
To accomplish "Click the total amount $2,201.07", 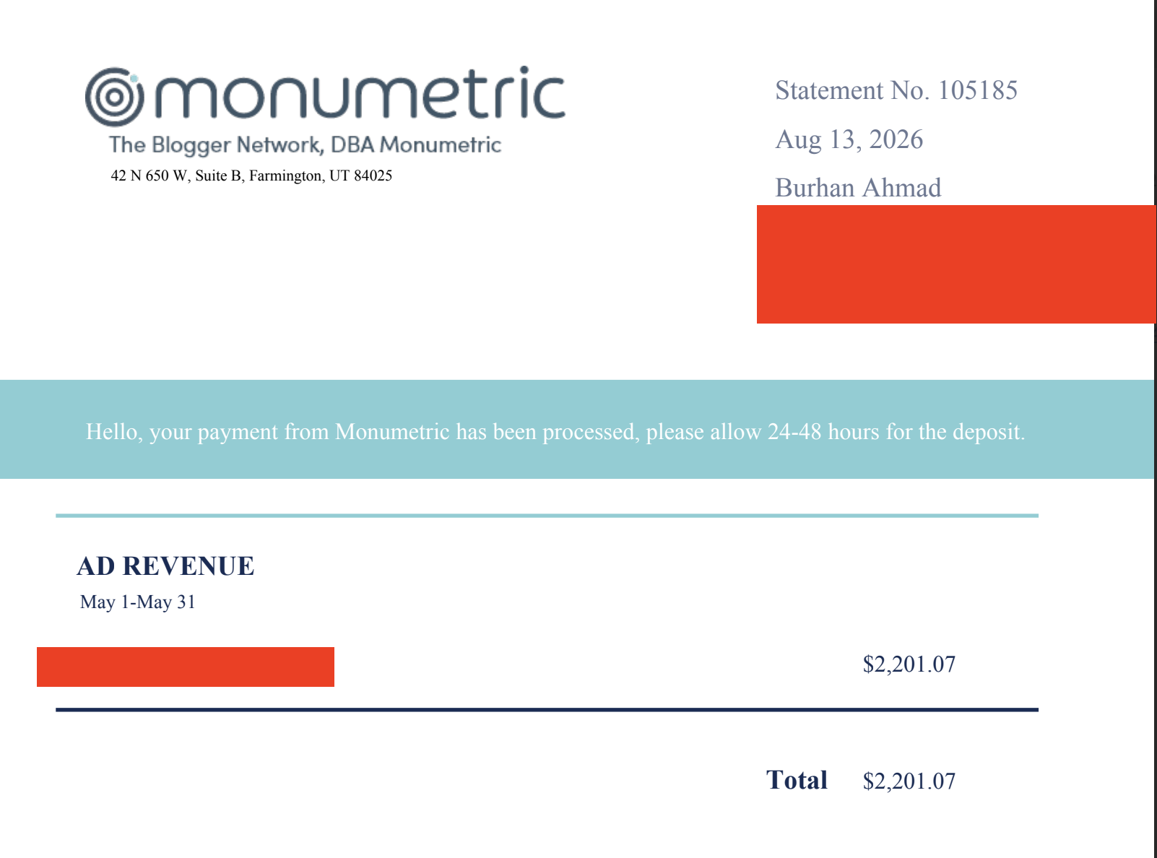I will (x=909, y=781).
